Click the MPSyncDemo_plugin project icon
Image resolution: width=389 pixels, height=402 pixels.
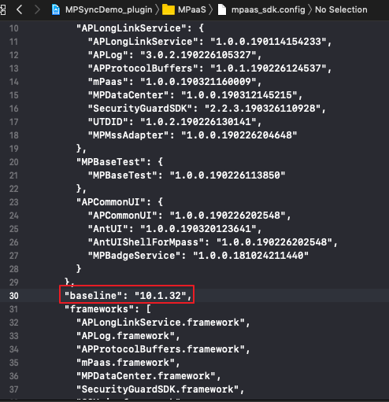coord(56,9)
